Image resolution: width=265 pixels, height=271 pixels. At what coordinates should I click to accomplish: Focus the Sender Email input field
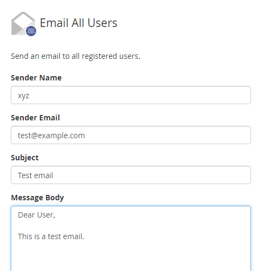coord(131,135)
